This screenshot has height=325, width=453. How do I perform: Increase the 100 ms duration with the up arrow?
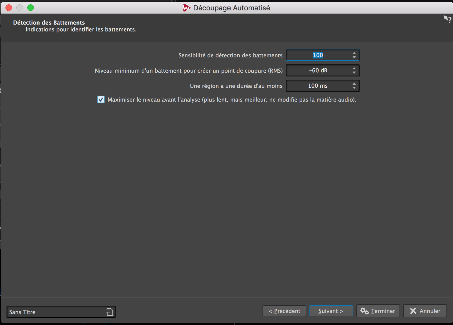tap(354, 84)
